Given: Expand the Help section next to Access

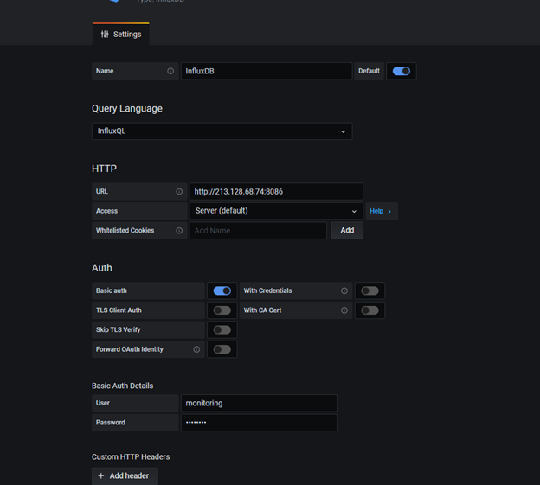Looking at the screenshot, I should [x=382, y=211].
